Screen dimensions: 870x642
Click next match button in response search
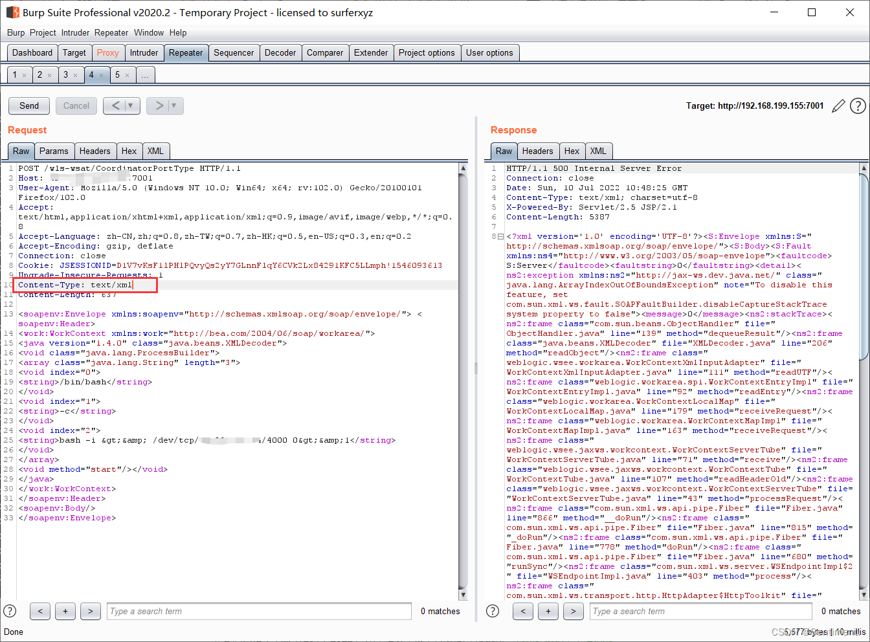(x=574, y=611)
